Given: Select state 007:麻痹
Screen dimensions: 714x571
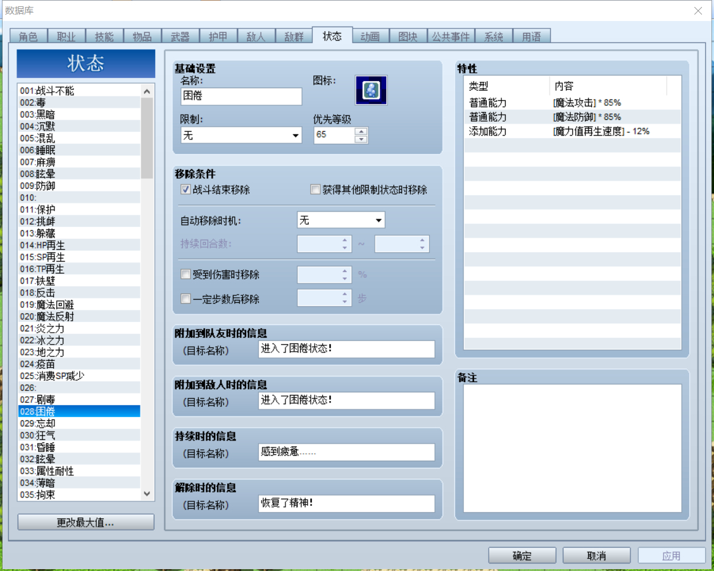Looking at the screenshot, I should pyautogui.click(x=79, y=162).
